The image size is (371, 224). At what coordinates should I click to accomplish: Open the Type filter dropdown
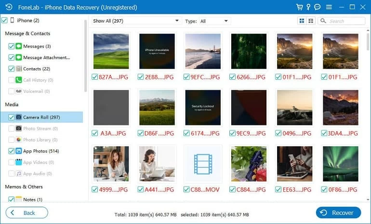[x=214, y=21]
